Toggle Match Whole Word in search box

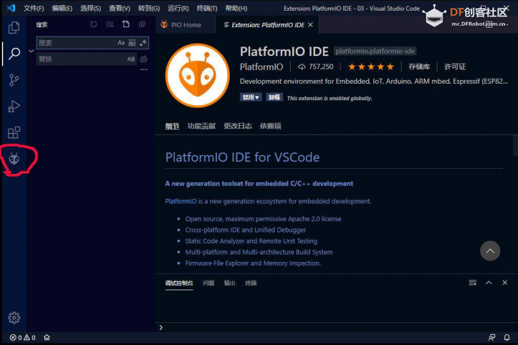pos(132,43)
